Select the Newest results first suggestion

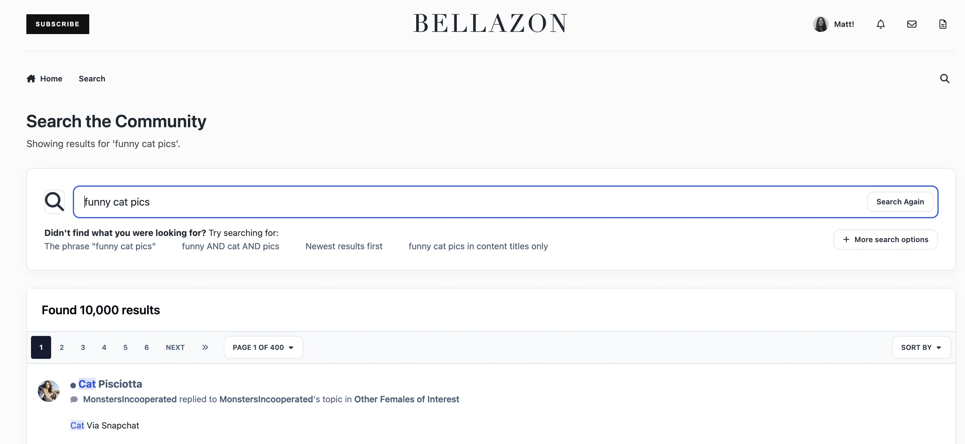344,246
